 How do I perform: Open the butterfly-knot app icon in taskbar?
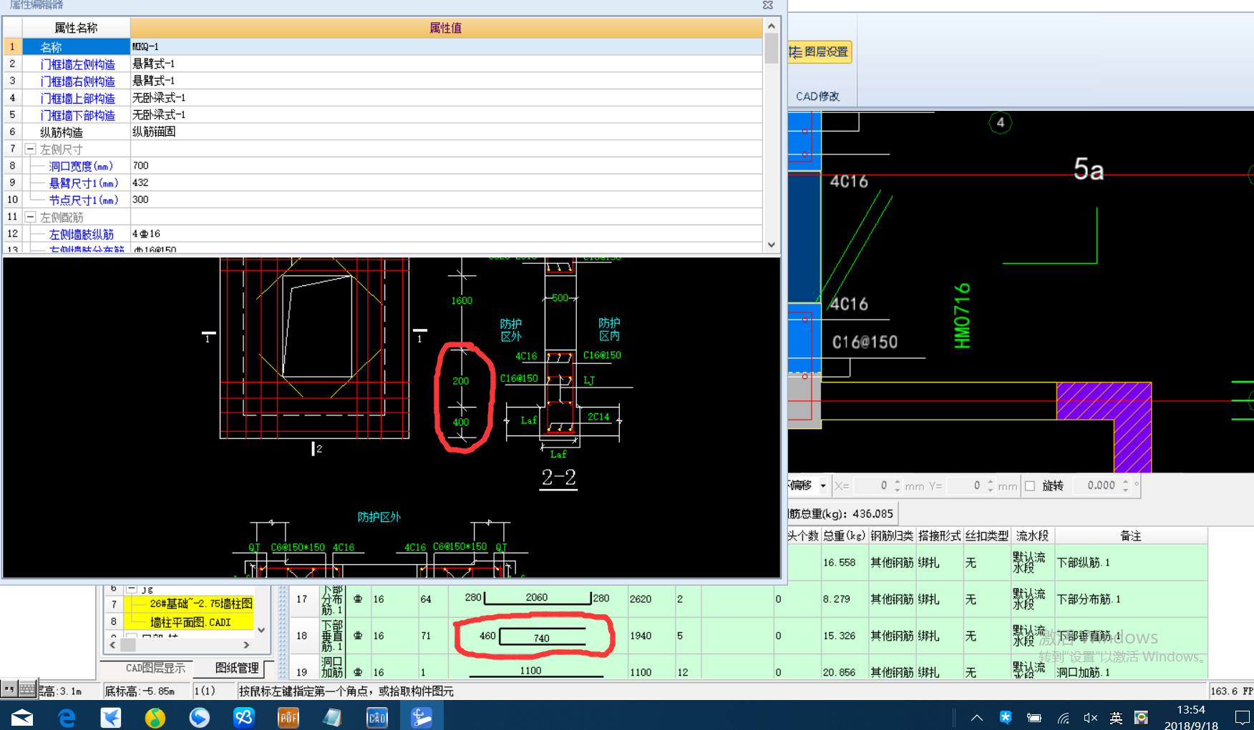tap(244, 717)
